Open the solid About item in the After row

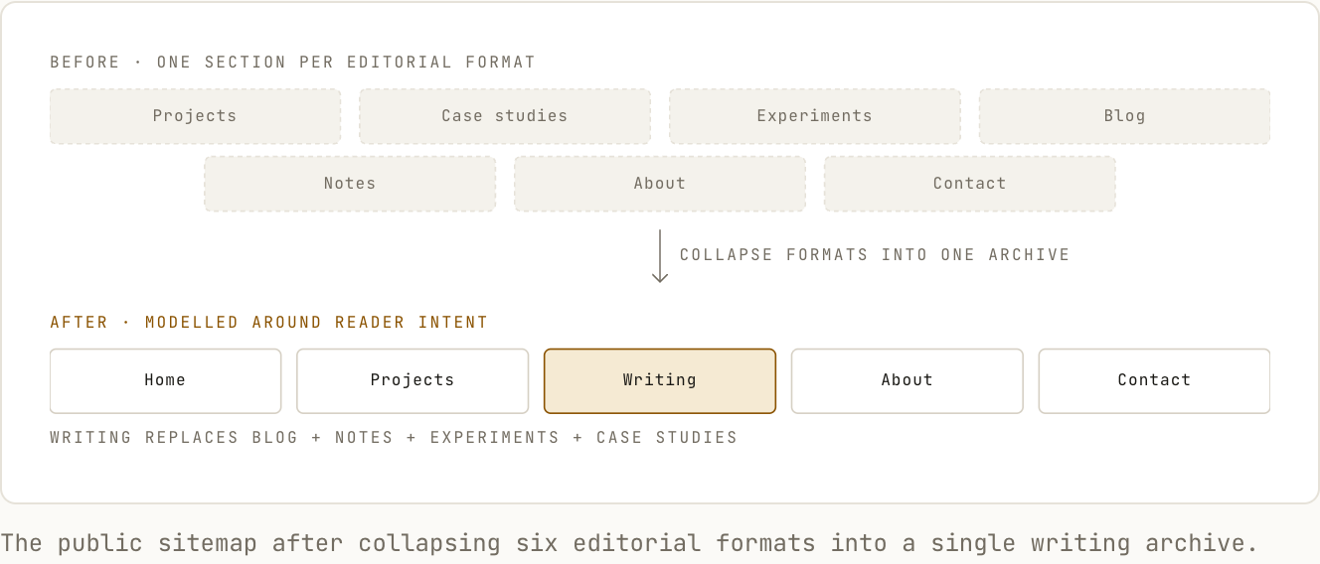907,380
